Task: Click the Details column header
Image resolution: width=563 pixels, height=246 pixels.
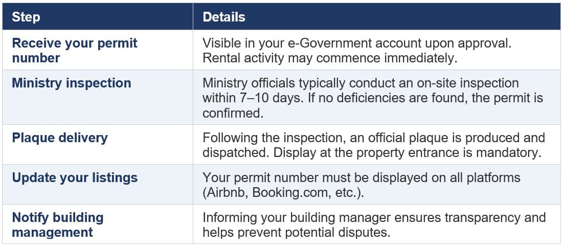Action: pyautogui.click(x=224, y=17)
